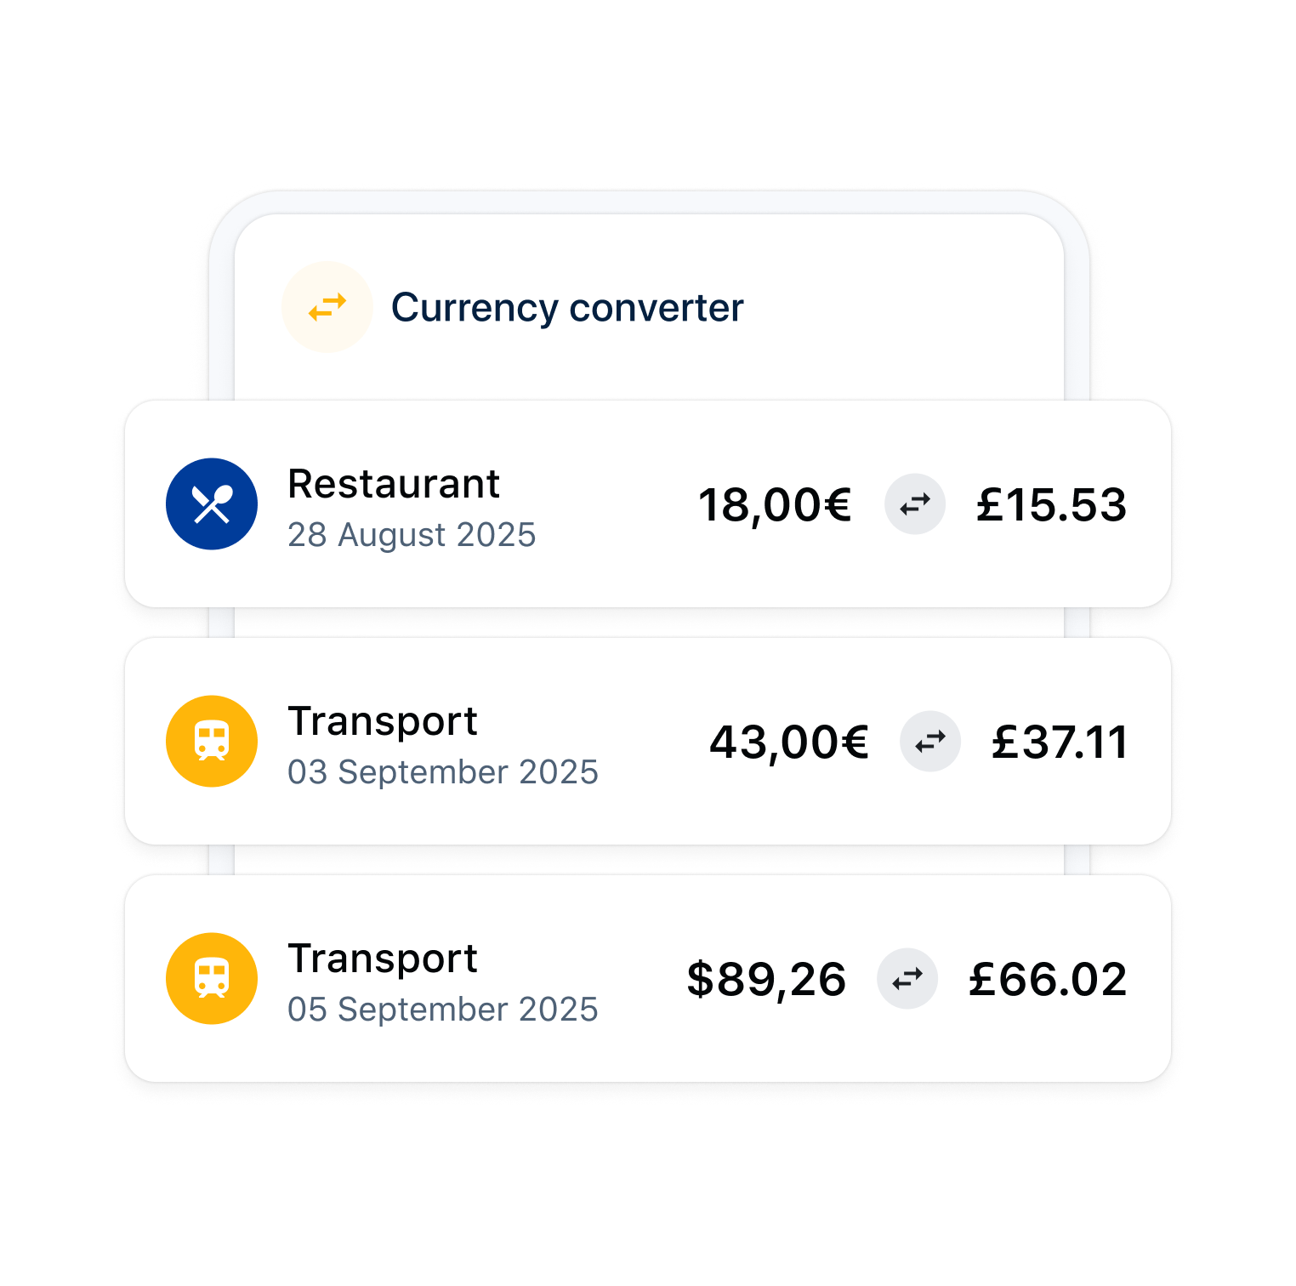Screen dimensions: 1296x1286
Task: Click the 05 September 2025 date
Action: [443, 1010]
